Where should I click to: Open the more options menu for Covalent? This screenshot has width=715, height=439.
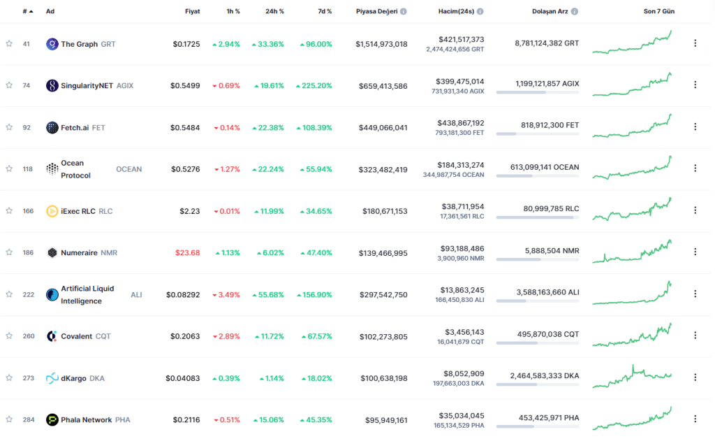click(x=695, y=335)
